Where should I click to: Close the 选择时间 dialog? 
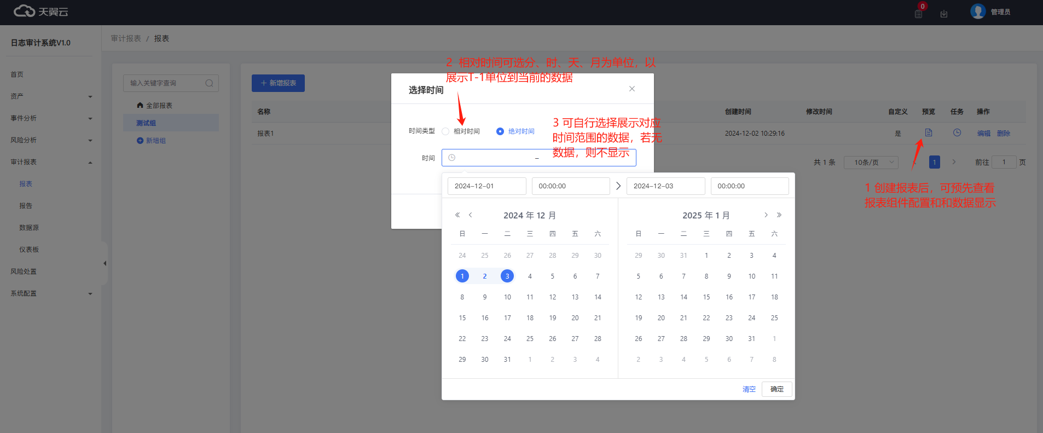tap(632, 89)
